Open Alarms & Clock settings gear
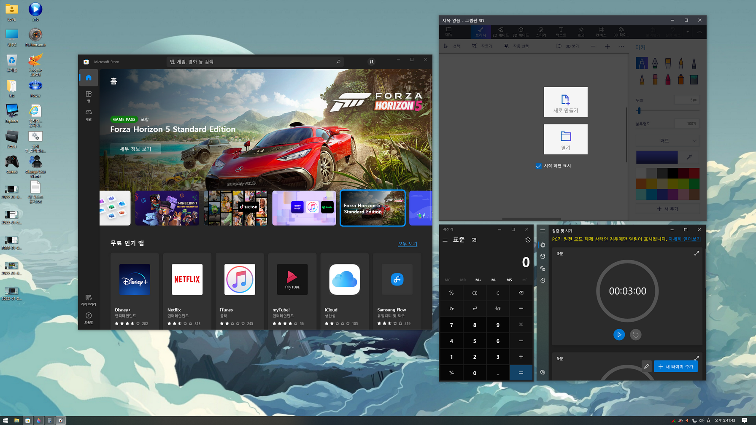 543,372
